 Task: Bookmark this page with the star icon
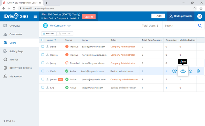tap(194, 8)
